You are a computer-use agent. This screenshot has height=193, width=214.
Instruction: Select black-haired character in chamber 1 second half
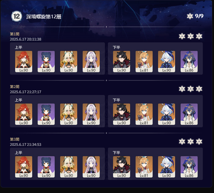click(x=122, y=61)
